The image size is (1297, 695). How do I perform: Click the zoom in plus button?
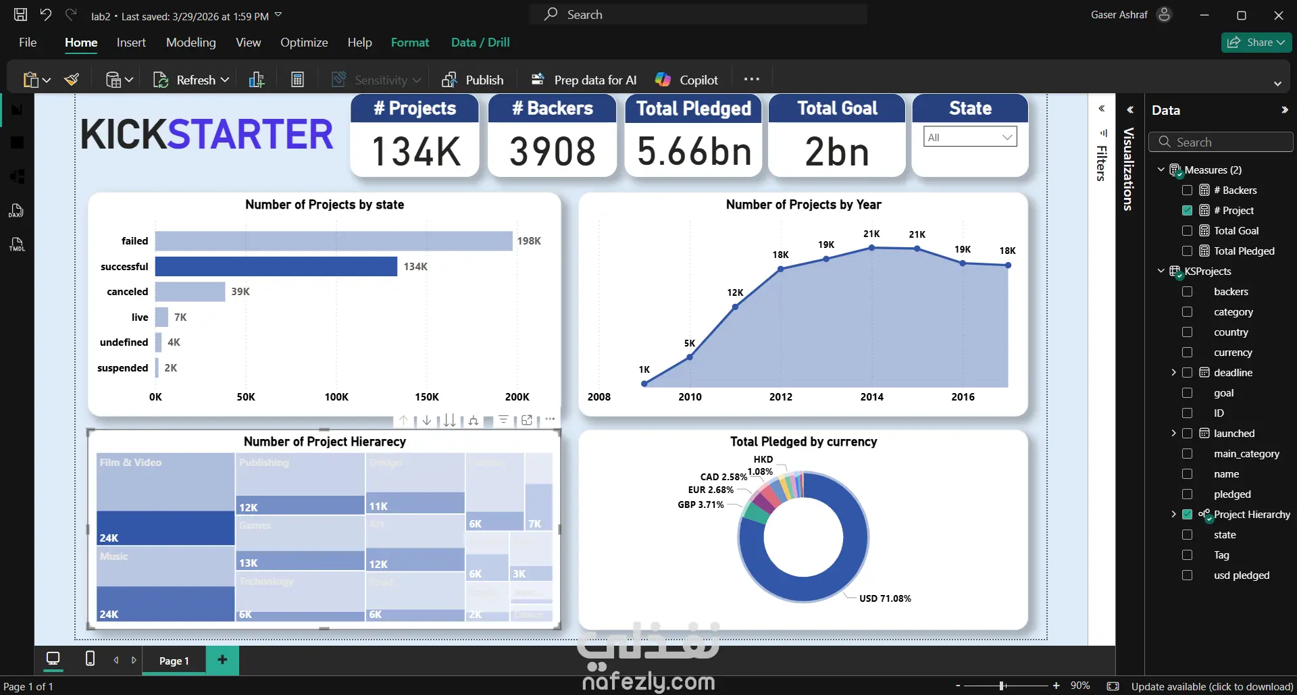[1056, 686]
